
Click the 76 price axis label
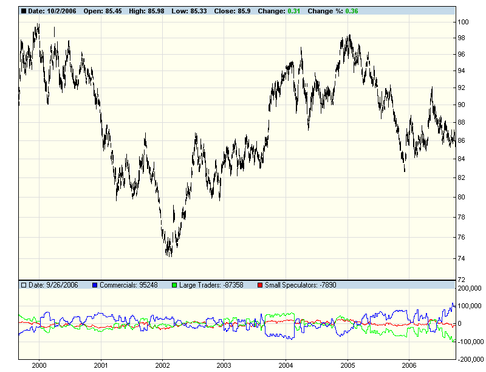pos(461,237)
